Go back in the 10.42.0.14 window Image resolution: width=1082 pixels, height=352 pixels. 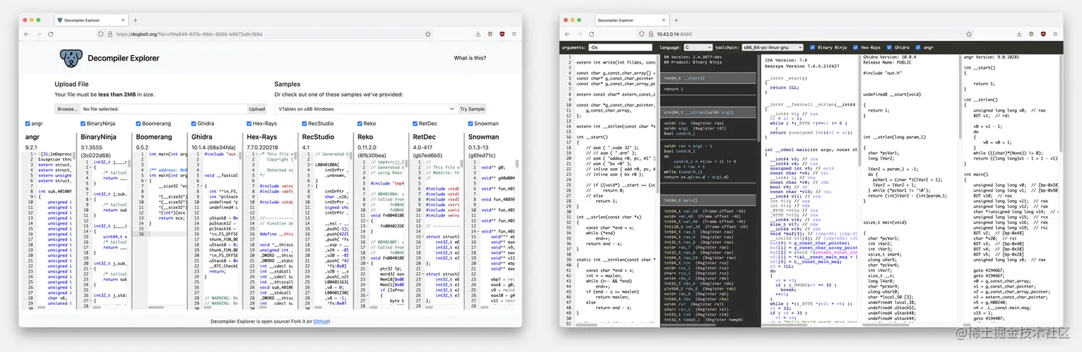point(568,34)
